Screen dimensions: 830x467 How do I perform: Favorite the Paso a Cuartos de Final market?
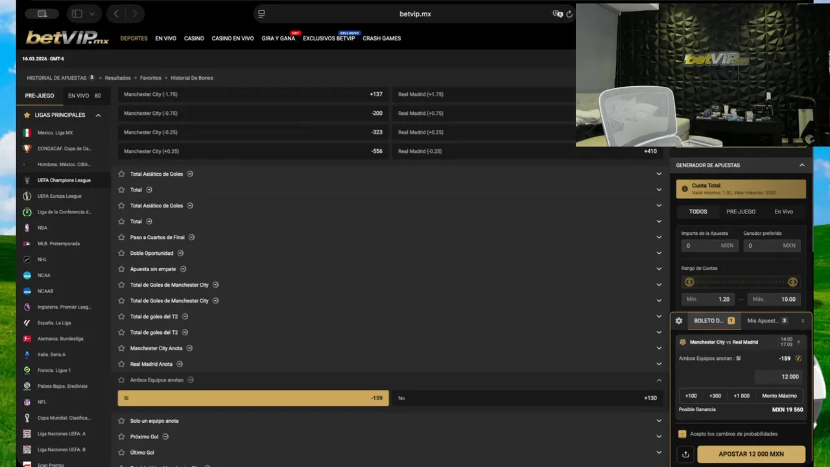(121, 237)
